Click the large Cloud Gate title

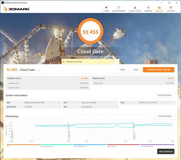90,52
